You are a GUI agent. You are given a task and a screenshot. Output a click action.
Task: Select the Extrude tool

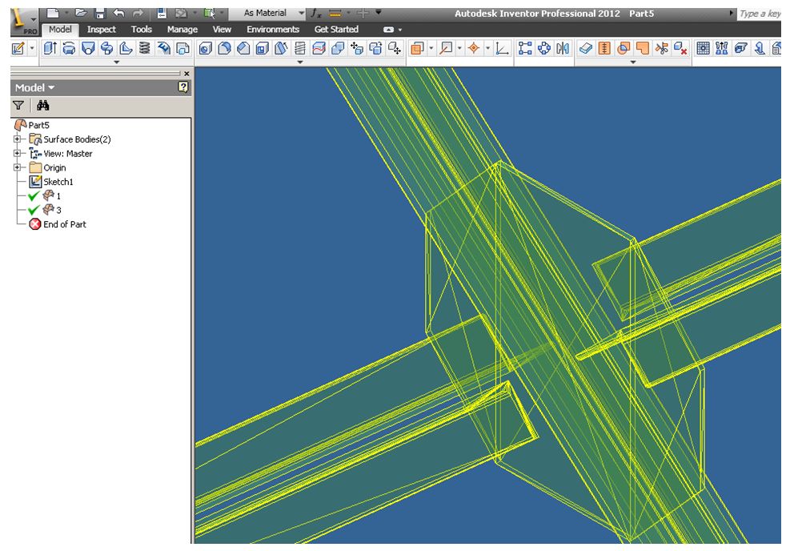(x=48, y=50)
